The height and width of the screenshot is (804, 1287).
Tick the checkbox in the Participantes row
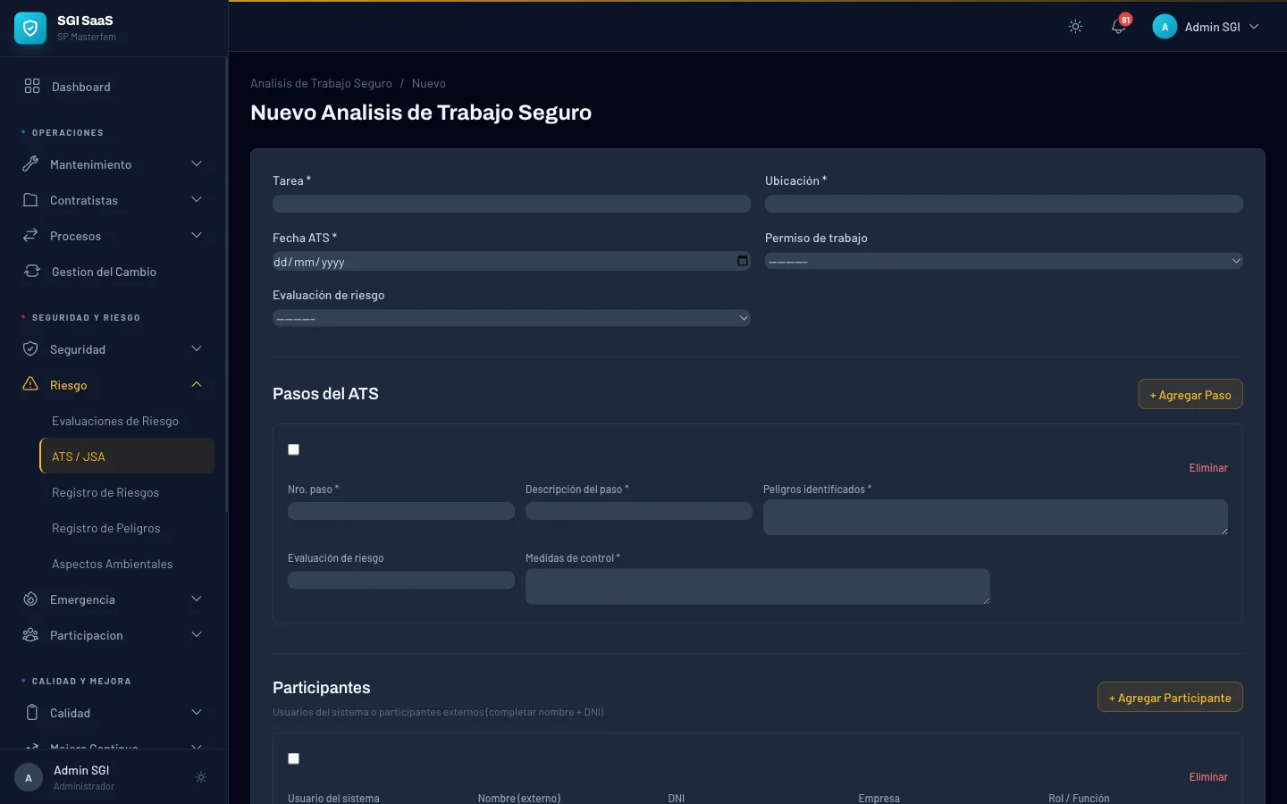pos(293,758)
